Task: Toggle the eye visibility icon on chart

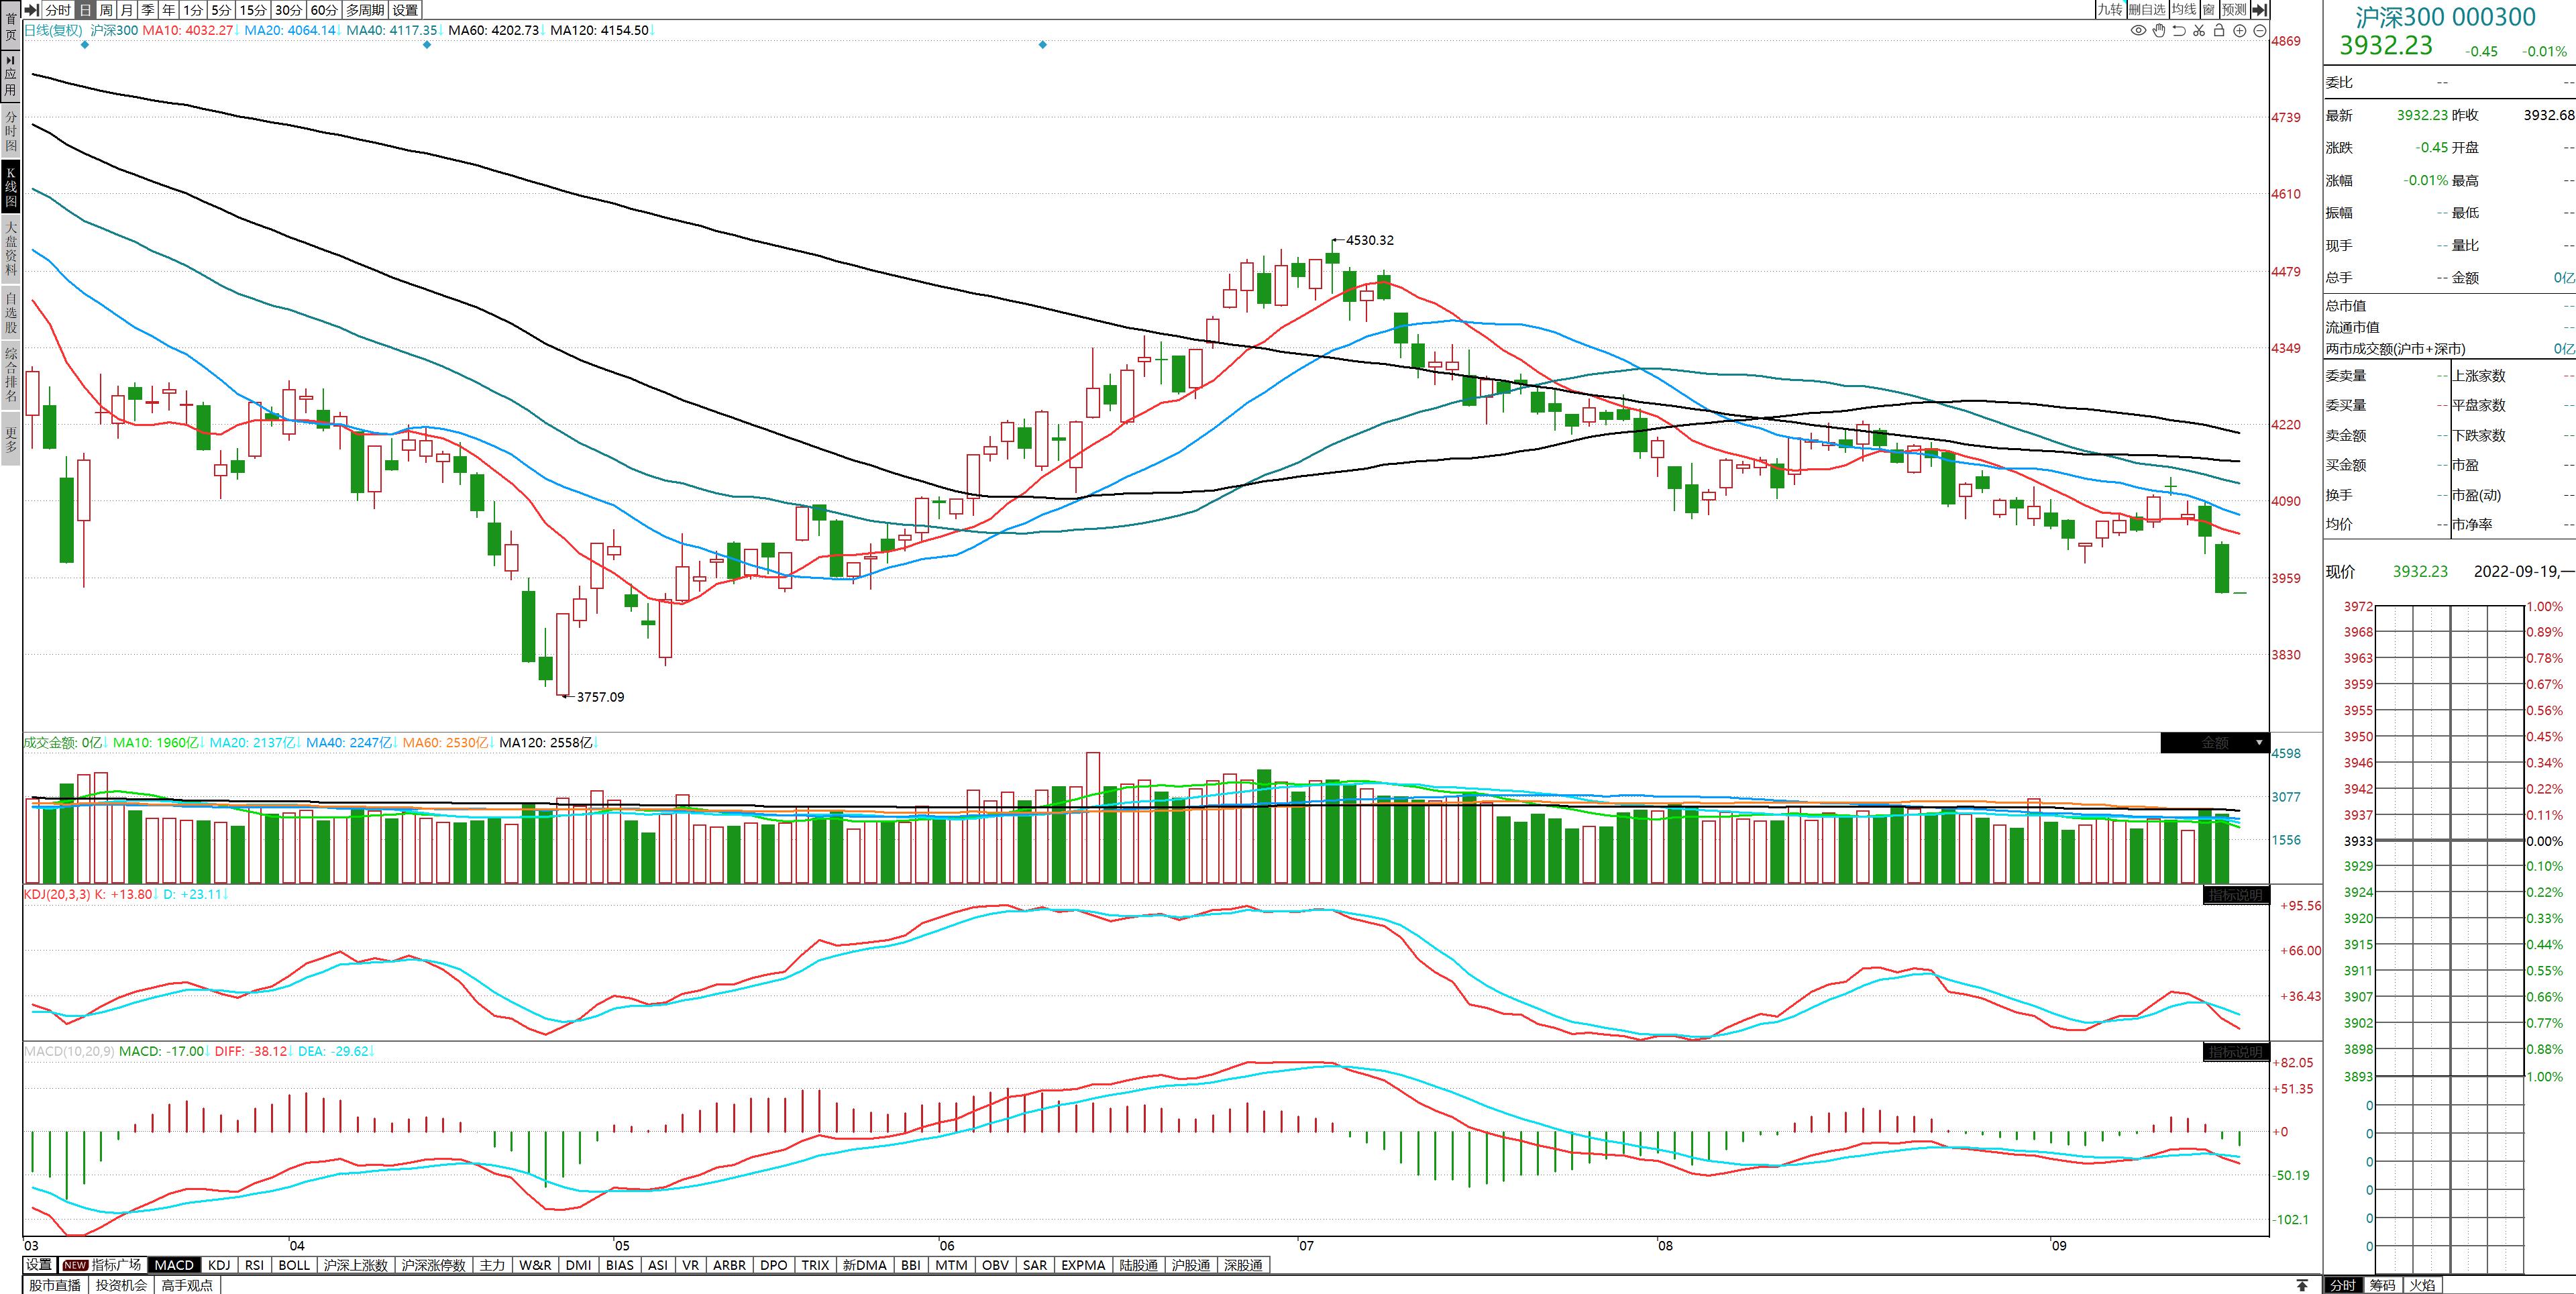Action: pos(2138,31)
